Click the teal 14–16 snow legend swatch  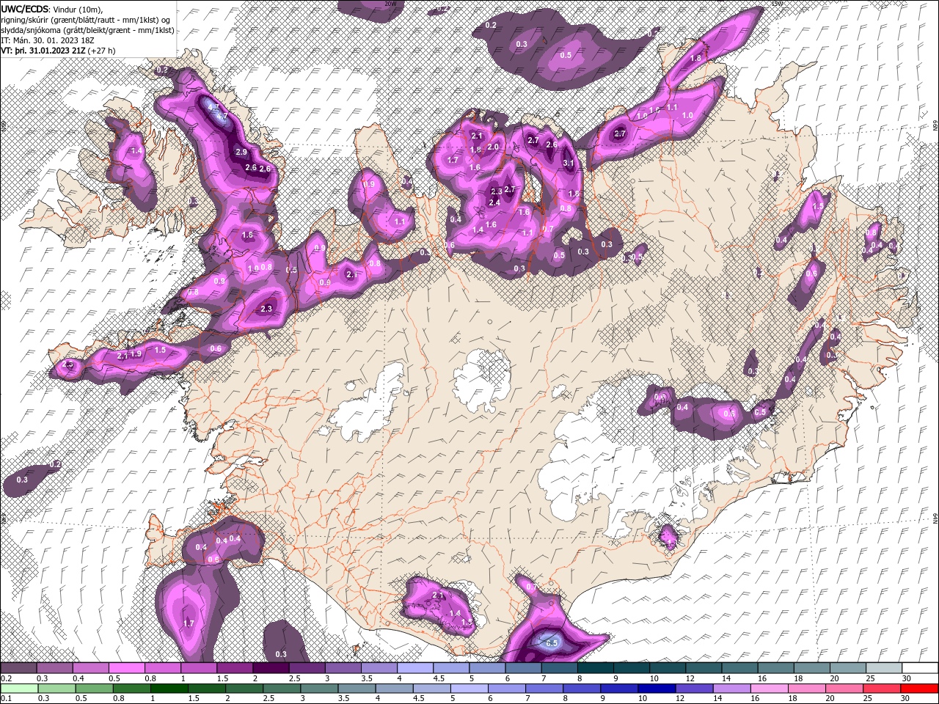coord(739,668)
